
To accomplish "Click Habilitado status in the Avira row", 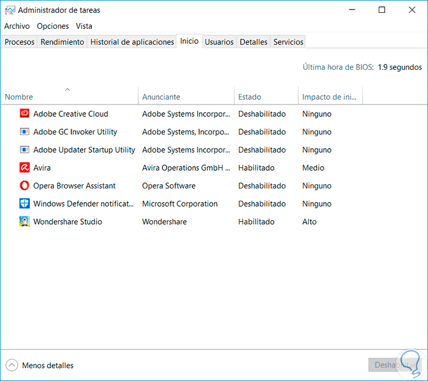I will (x=256, y=167).
